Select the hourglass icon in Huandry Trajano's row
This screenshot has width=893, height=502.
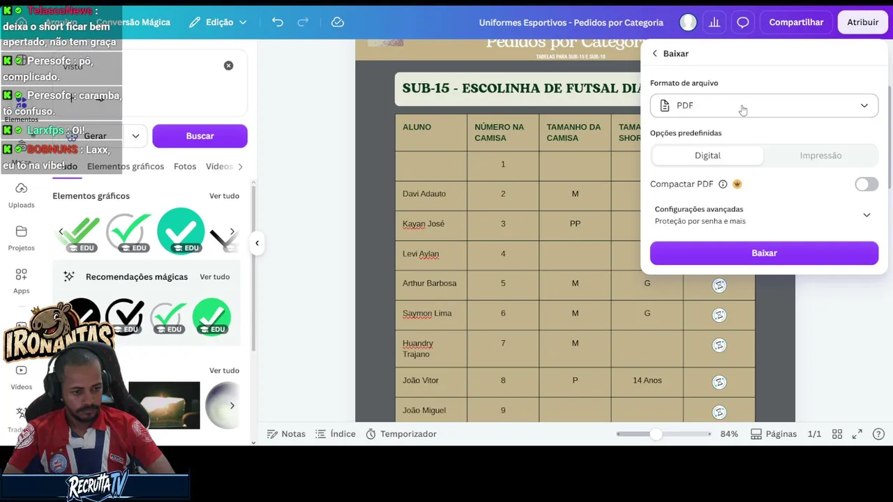tap(719, 345)
